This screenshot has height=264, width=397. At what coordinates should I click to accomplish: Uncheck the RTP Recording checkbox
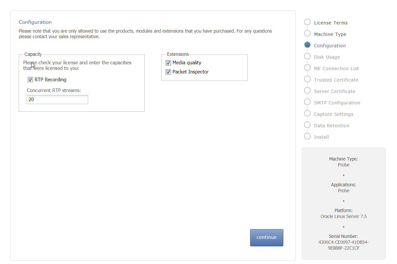pyautogui.click(x=30, y=80)
